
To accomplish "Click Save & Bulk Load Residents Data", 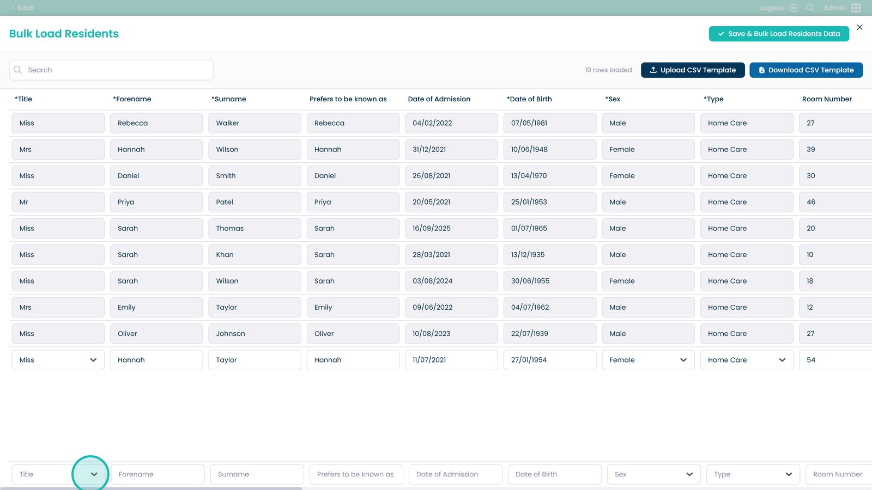I will pyautogui.click(x=779, y=34).
